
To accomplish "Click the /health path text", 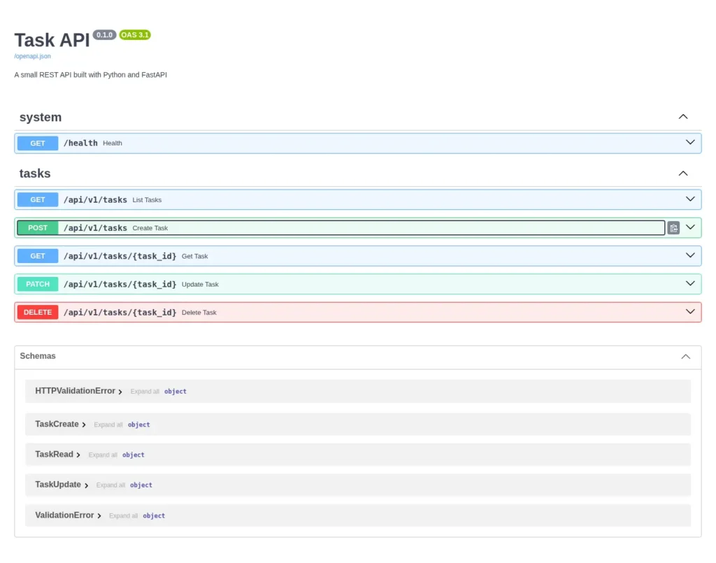I will click(80, 143).
